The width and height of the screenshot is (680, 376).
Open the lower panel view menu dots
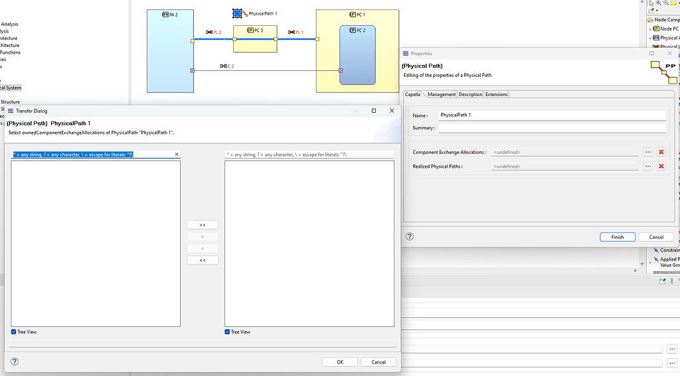pos(672,281)
